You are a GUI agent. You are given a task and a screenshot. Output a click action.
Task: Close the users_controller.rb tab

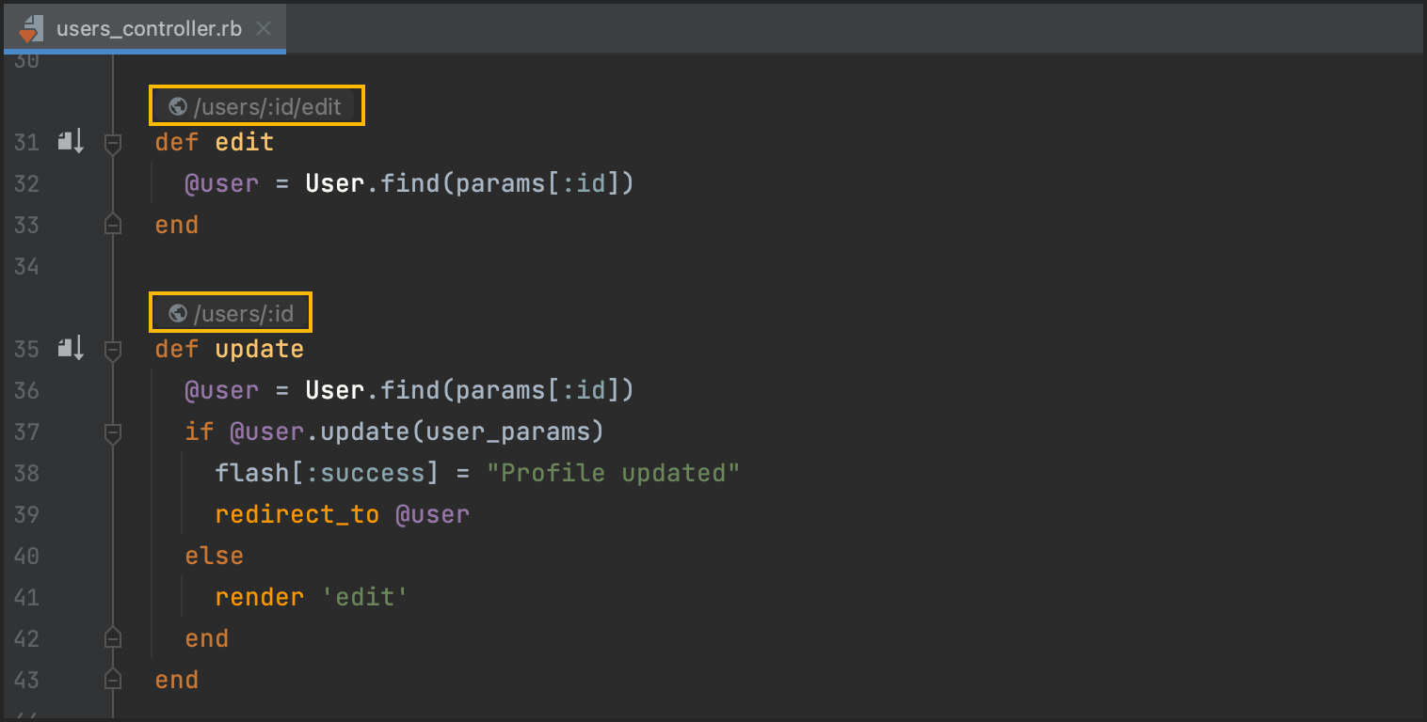(x=265, y=28)
